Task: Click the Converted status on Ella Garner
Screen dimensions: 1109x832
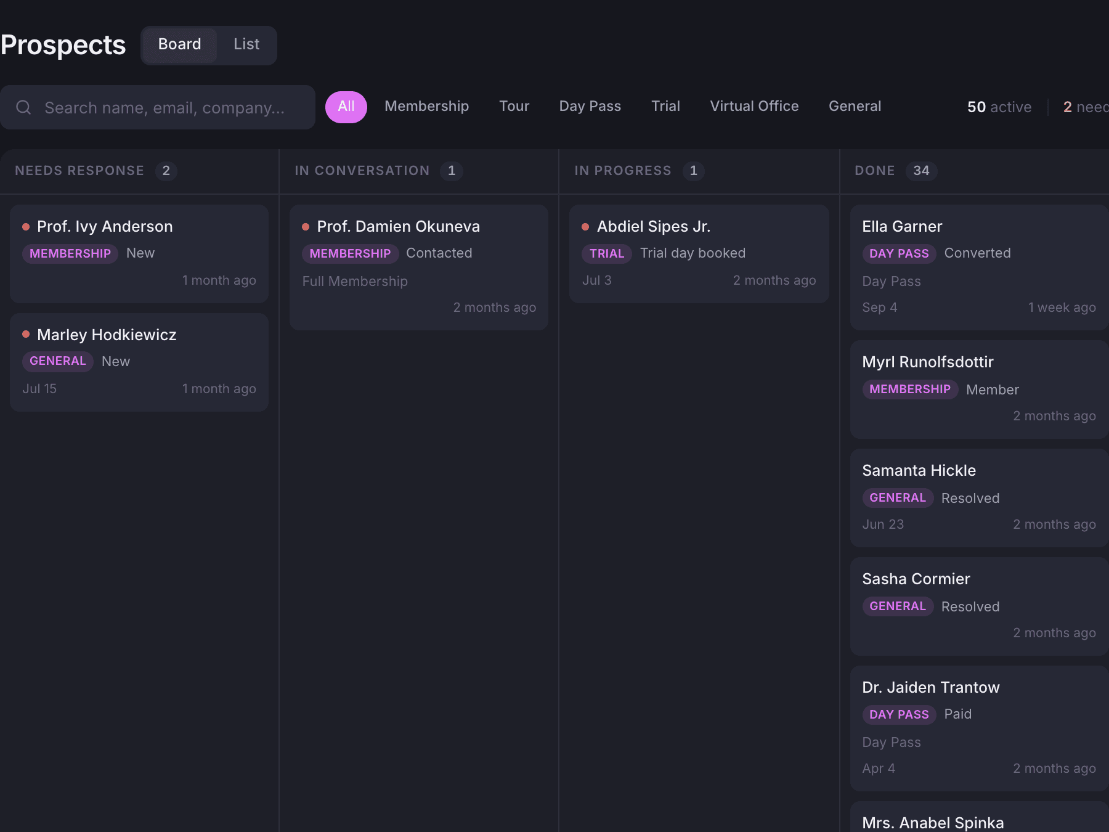Action: (977, 253)
